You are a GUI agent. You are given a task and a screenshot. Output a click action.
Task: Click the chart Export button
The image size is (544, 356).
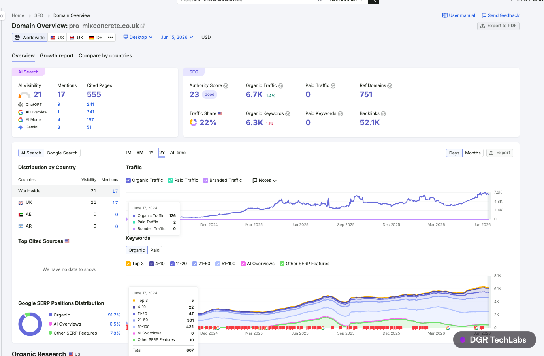click(x=499, y=153)
